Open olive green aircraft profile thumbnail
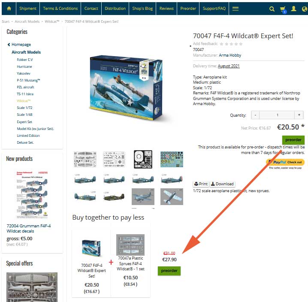 (x=114, y=196)
